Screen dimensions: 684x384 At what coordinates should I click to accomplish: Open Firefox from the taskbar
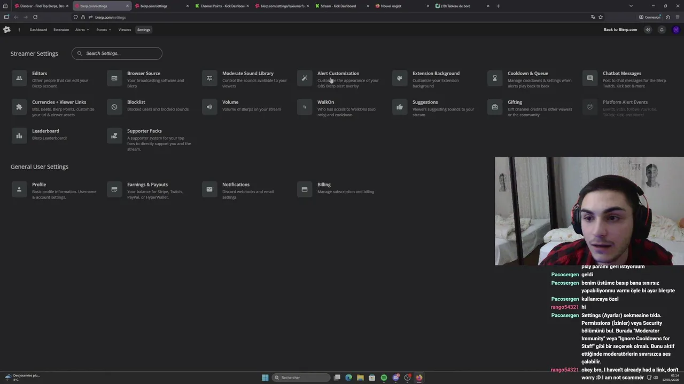419,378
